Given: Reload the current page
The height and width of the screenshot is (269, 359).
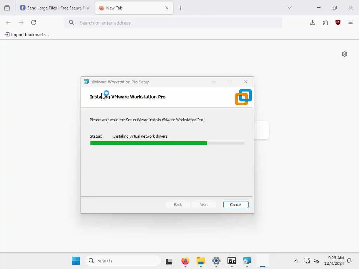Looking at the screenshot, I should click(34, 22).
